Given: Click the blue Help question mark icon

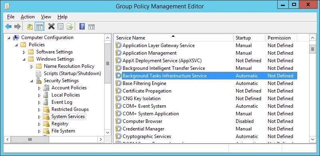Looking at the screenshot, I should pos(82,27).
